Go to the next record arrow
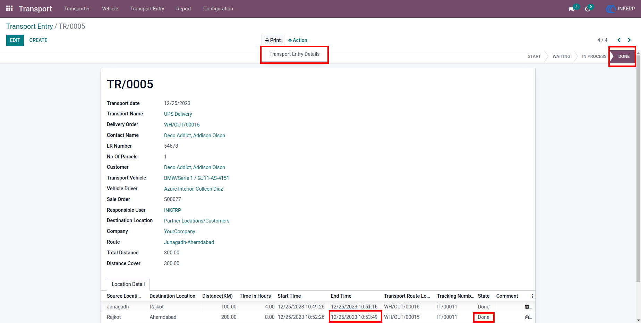 [629, 40]
